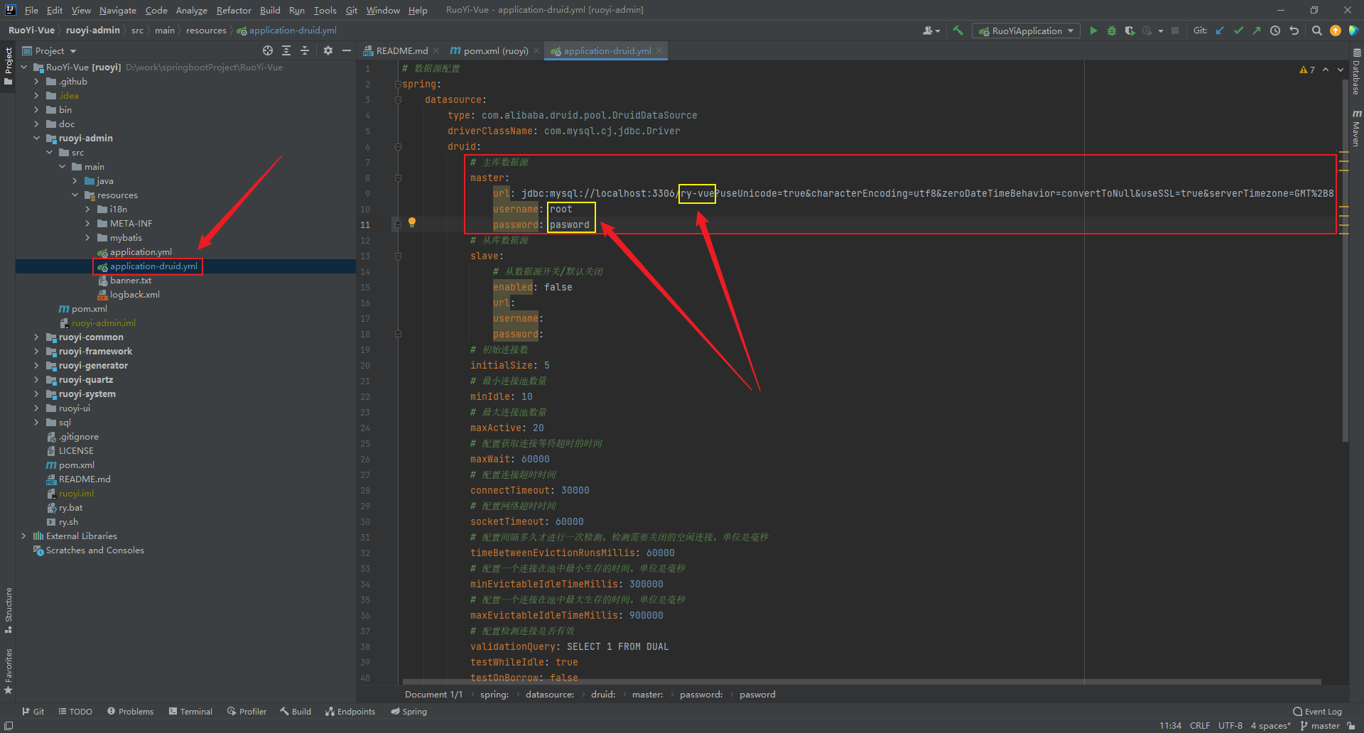Go to next highlighted problem arrow

[x=1341, y=70]
